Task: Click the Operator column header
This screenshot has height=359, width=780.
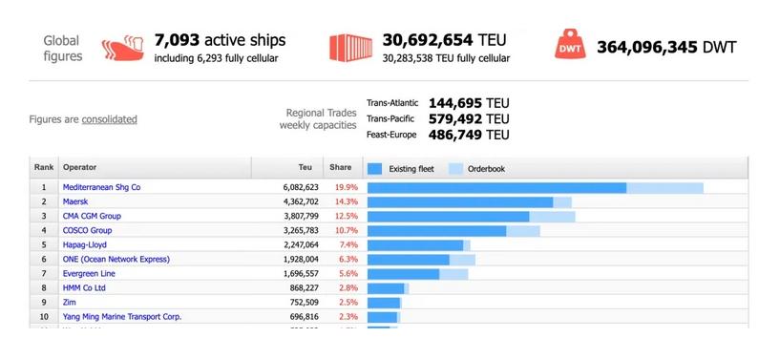Action: tap(155, 168)
